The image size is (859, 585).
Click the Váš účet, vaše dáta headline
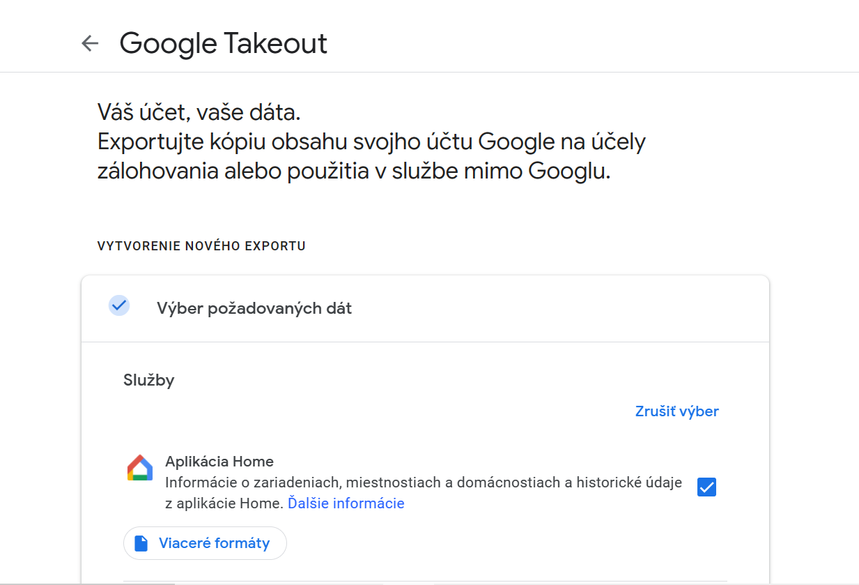(199, 112)
